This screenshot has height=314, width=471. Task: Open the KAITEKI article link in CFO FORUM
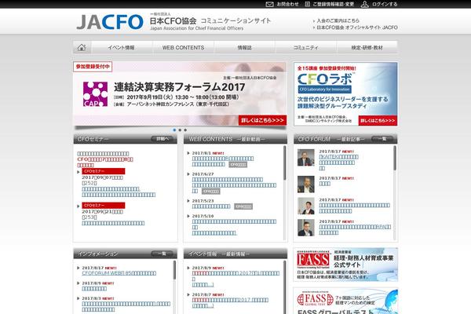click(338, 162)
